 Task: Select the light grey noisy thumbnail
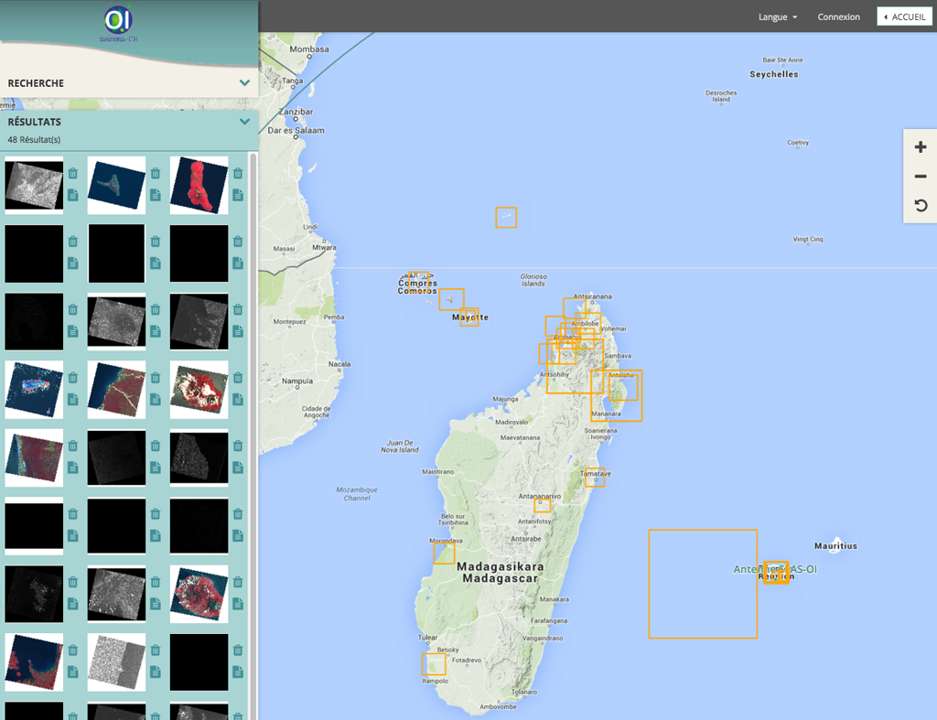click(116, 662)
